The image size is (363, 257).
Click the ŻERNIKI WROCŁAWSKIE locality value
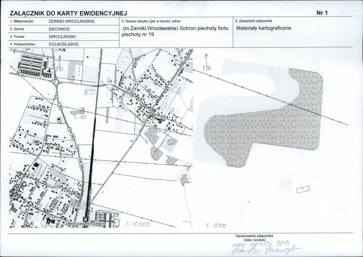click(71, 21)
